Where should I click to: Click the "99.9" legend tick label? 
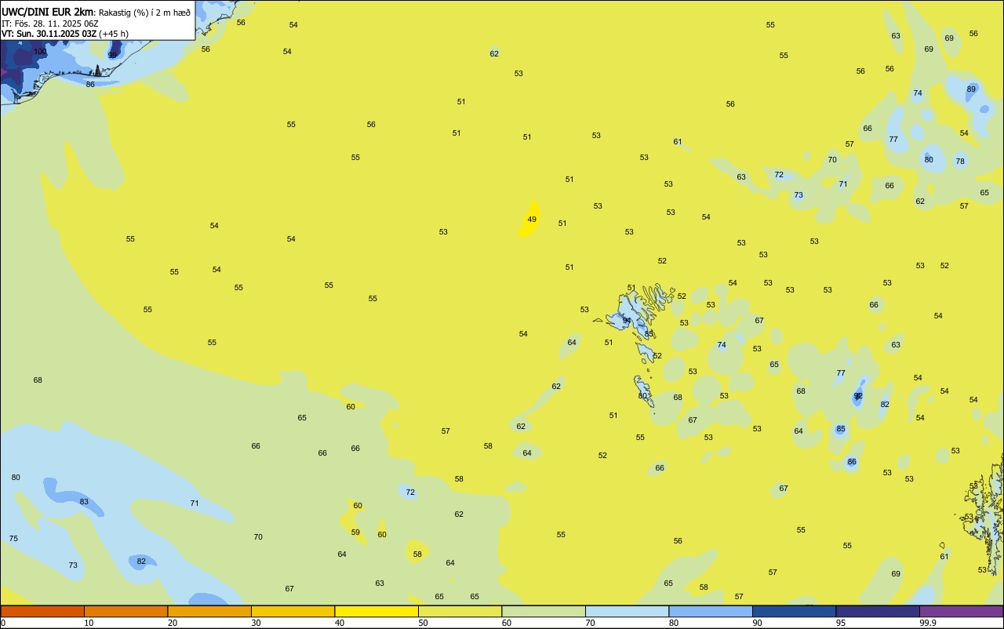[x=928, y=623]
